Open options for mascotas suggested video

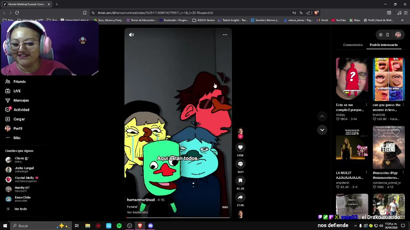click(x=403, y=173)
